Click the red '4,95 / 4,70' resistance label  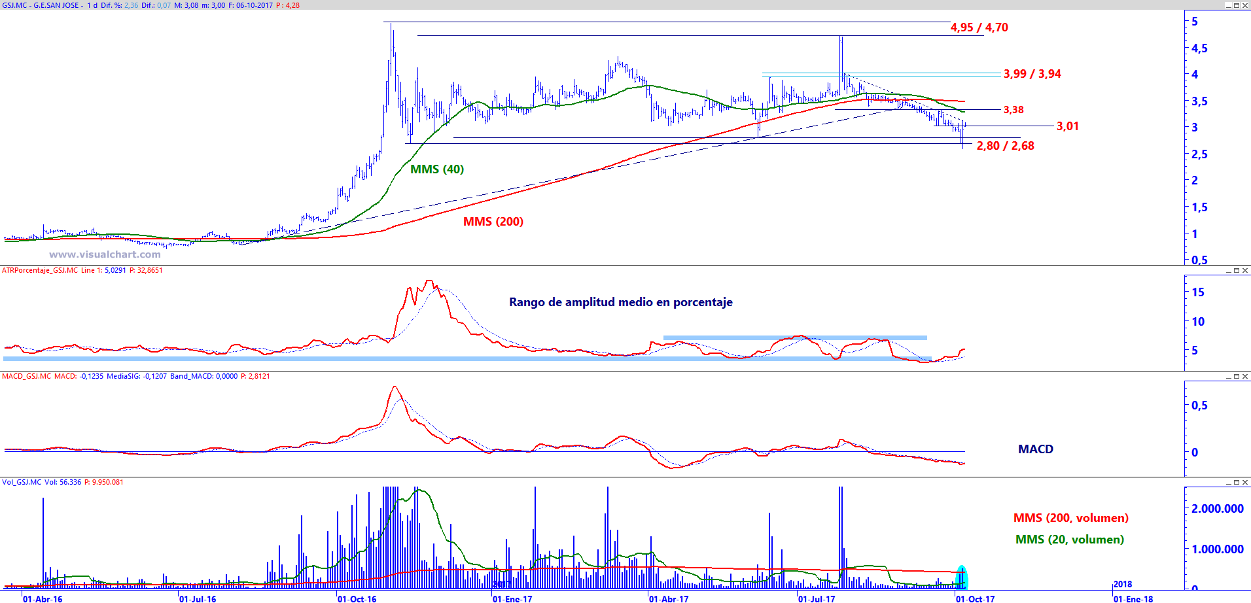coord(979,27)
